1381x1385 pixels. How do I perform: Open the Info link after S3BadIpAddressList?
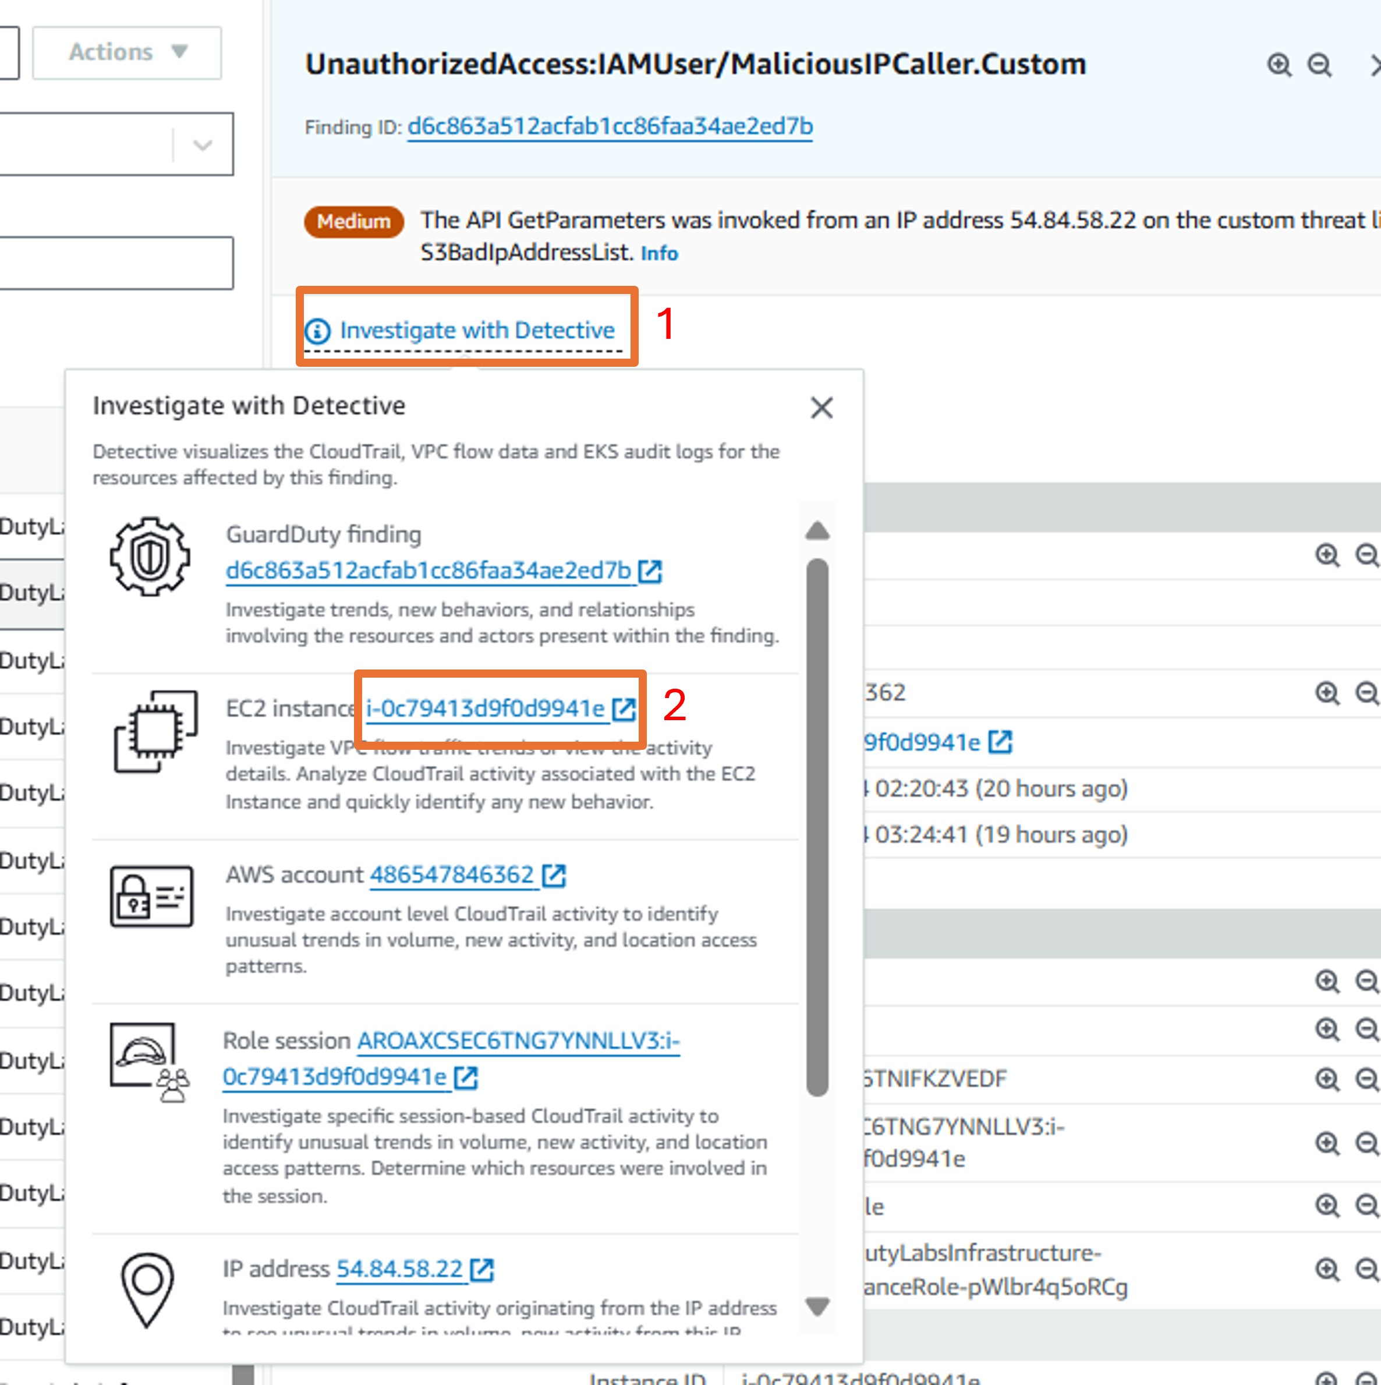coord(659,254)
